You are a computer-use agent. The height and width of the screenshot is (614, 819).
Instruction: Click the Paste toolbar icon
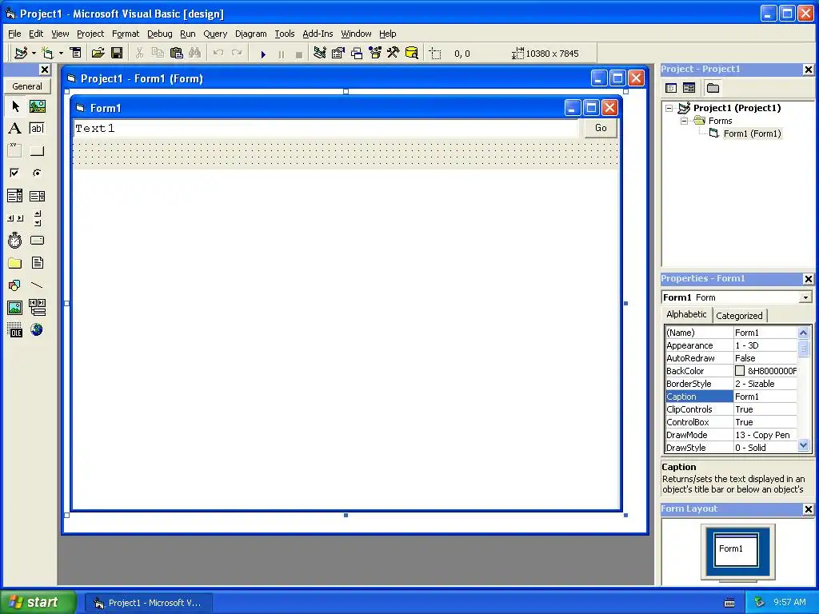click(177, 53)
